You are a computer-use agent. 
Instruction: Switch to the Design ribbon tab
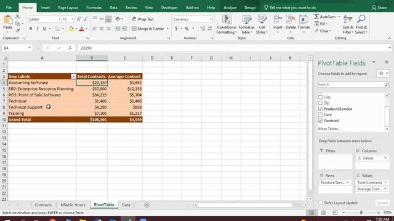pos(250,7)
